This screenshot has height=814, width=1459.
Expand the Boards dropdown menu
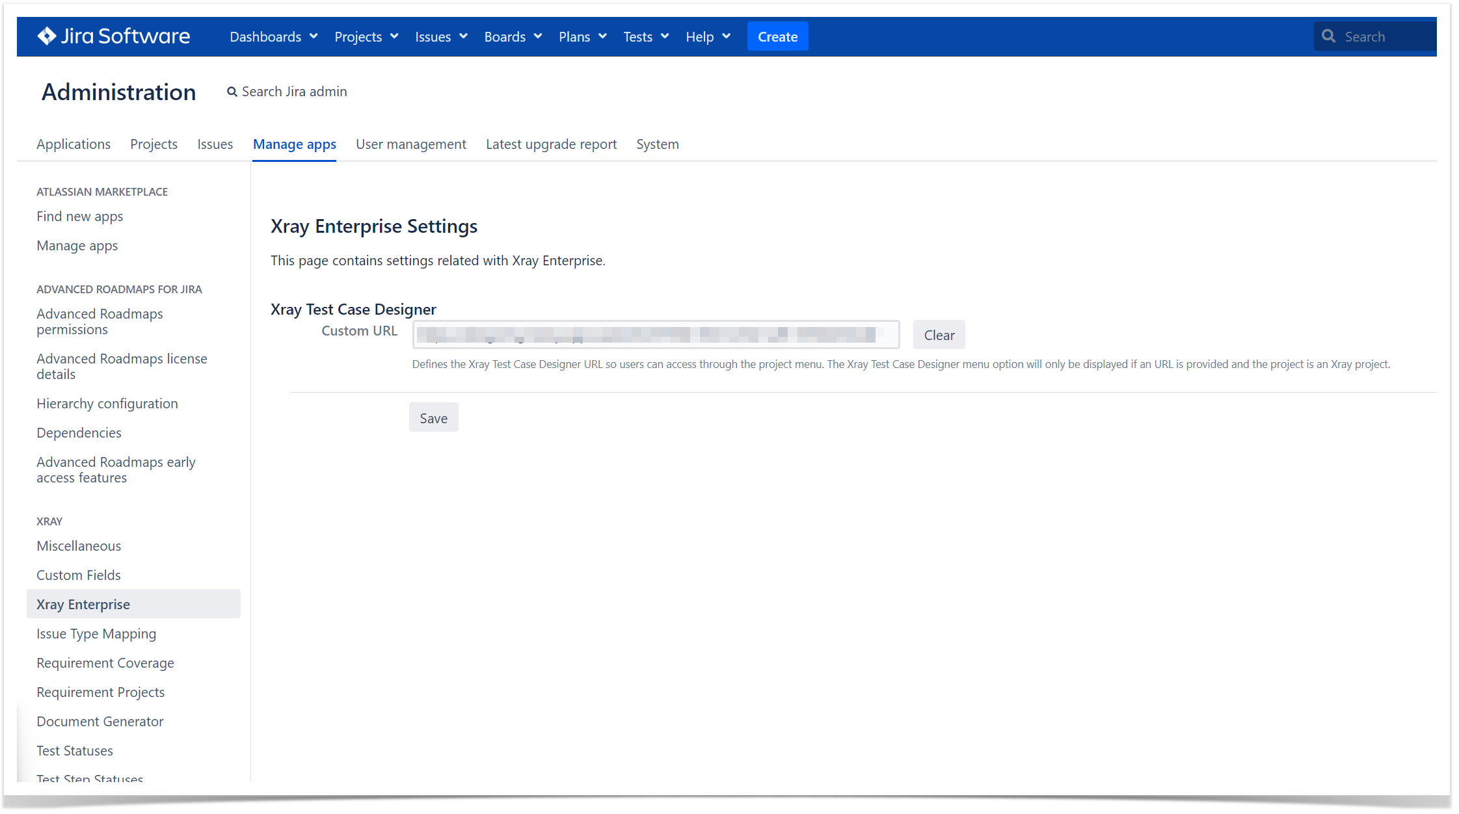click(513, 37)
